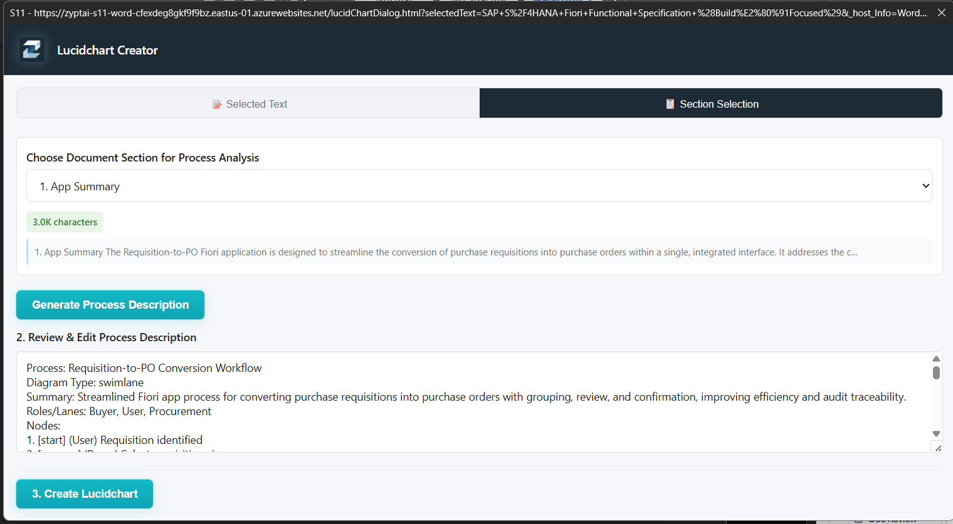Click the 3.0K characters badge
The image size is (953, 524).
click(65, 222)
